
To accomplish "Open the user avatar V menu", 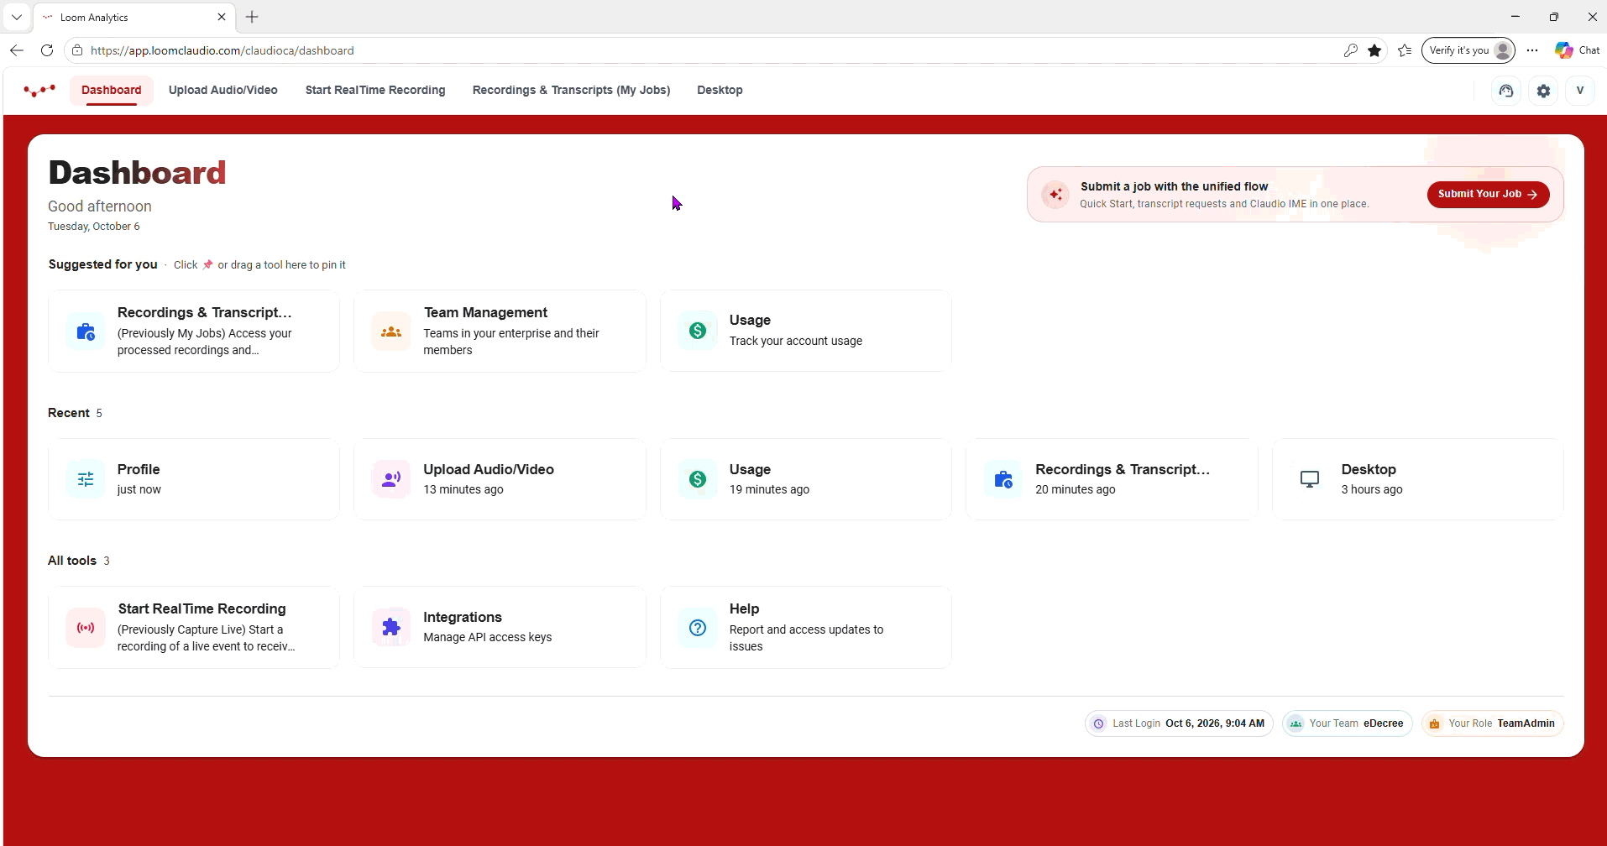I will tap(1580, 91).
